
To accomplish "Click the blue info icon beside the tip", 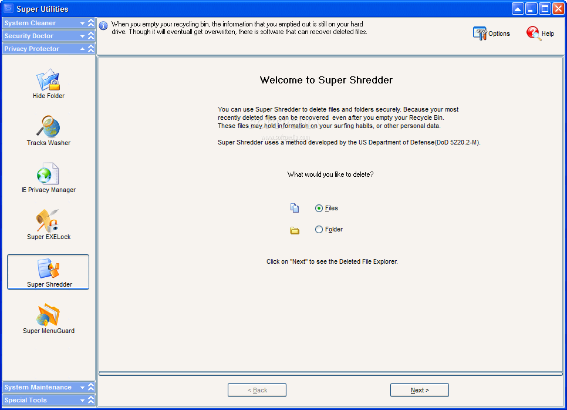I will pyautogui.click(x=103, y=26).
